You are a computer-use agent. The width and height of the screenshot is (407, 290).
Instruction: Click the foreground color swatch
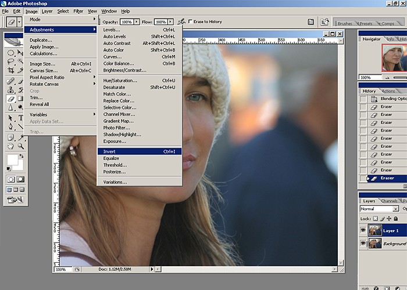[x=12, y=159]
